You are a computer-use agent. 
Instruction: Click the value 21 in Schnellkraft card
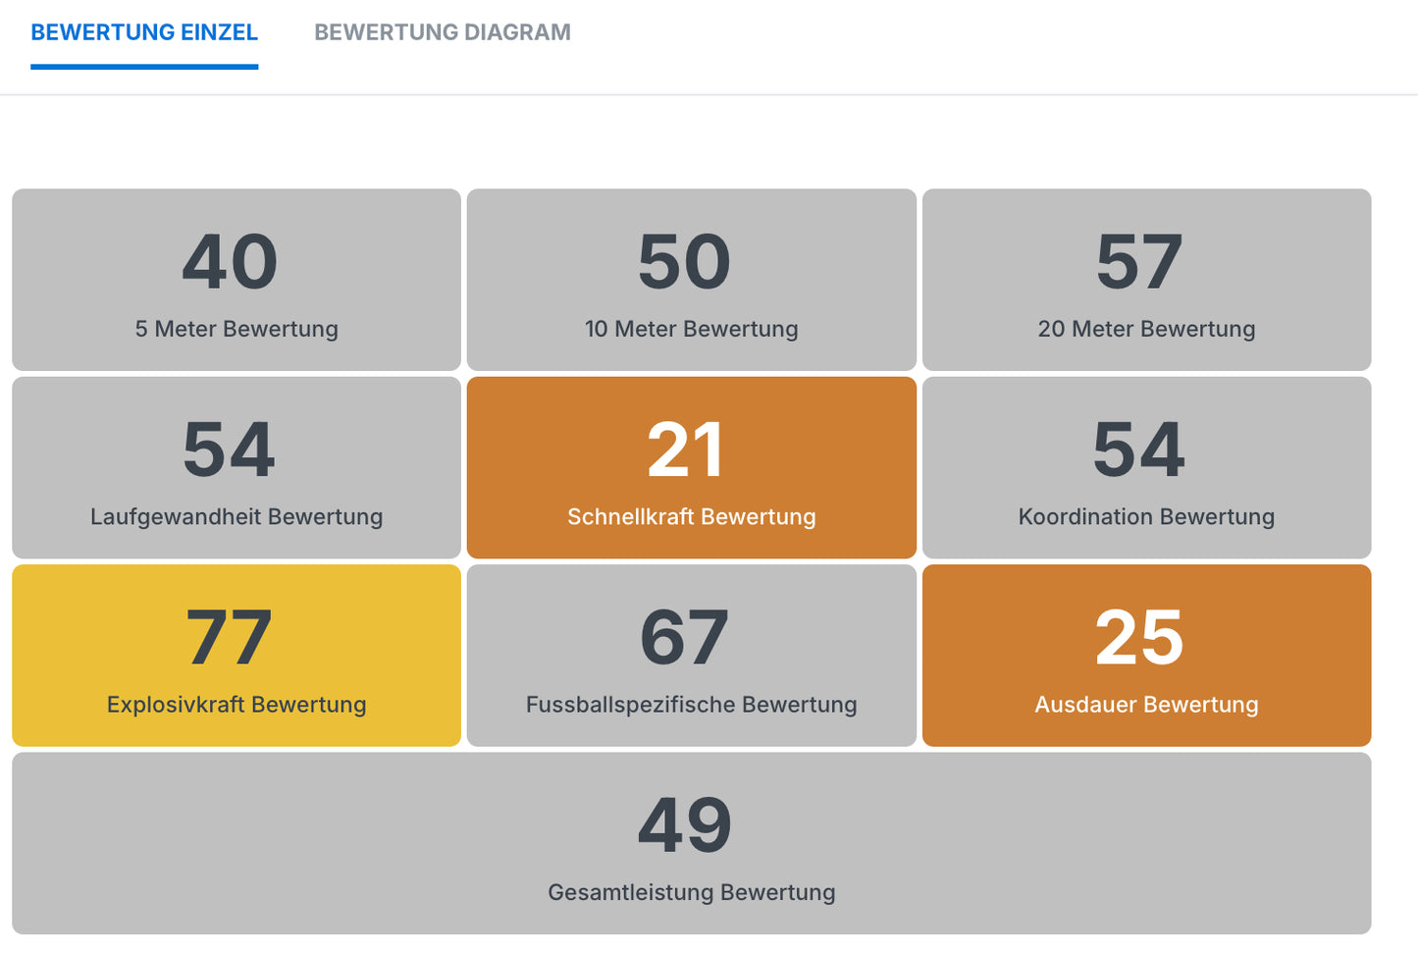[691, 449]
